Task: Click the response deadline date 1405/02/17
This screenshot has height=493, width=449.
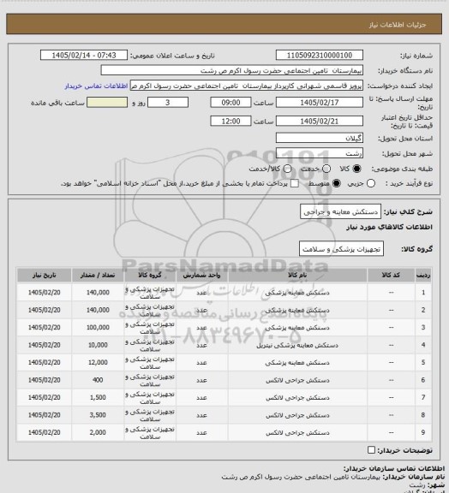Action: [x=320, y=103]
